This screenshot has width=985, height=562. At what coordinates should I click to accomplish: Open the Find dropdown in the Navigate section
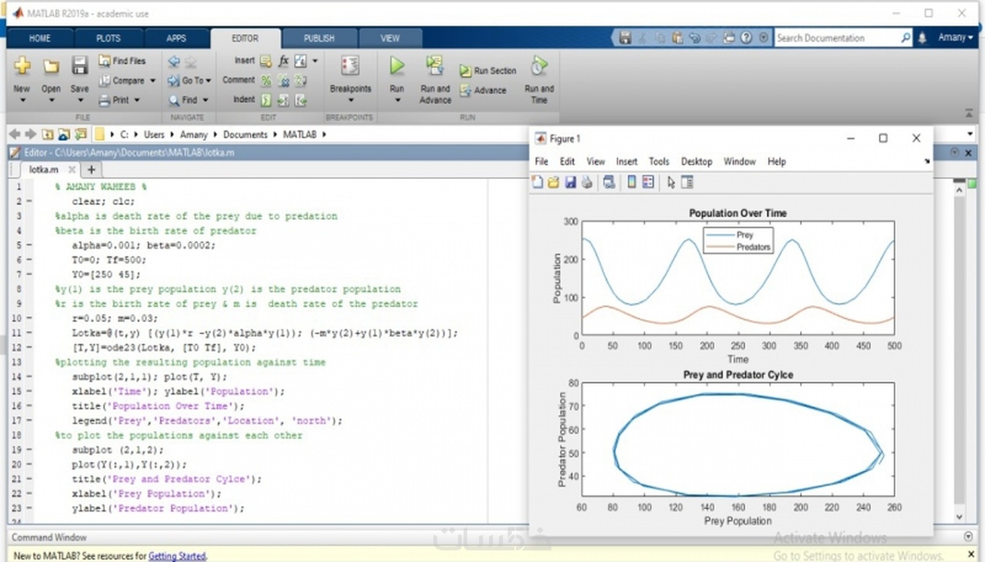tap(188, 100)
